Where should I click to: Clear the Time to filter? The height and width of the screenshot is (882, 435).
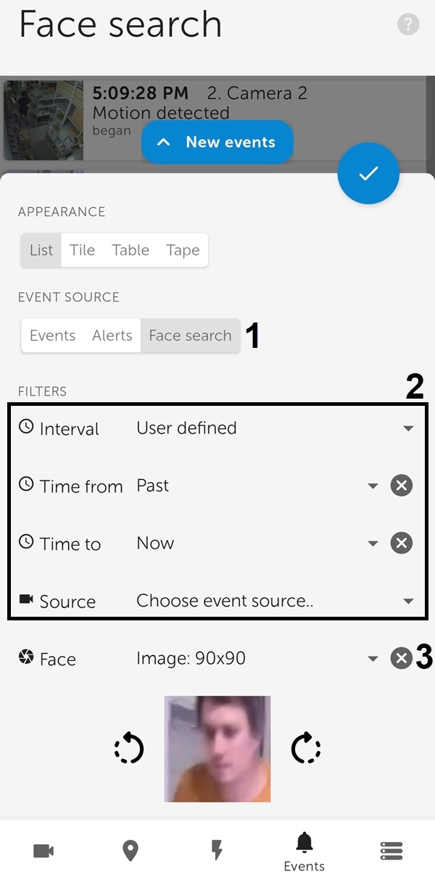tap(401, 544)
